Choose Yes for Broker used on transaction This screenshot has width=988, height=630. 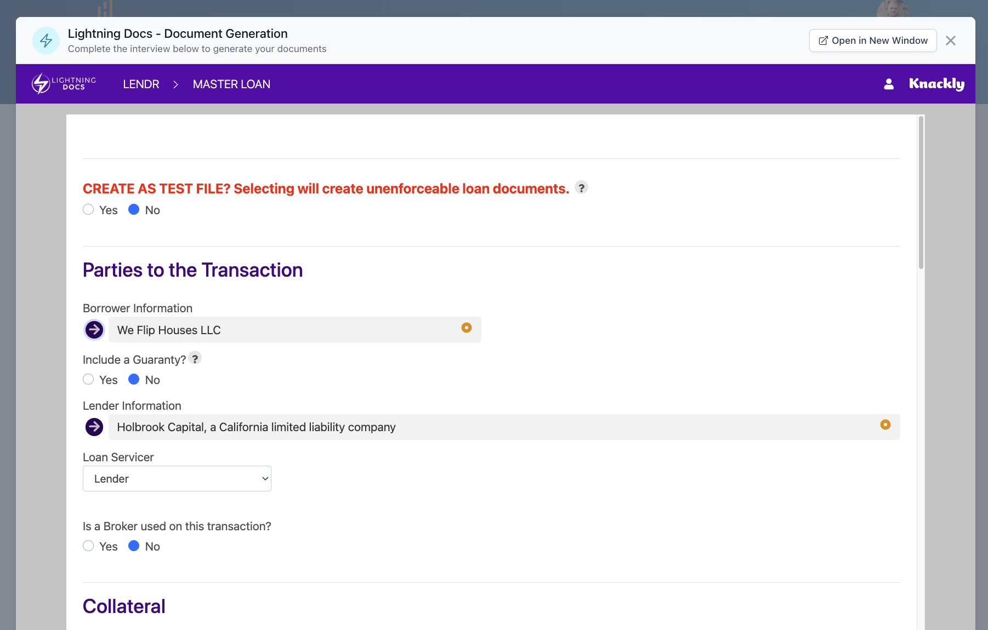coord(88,546)
